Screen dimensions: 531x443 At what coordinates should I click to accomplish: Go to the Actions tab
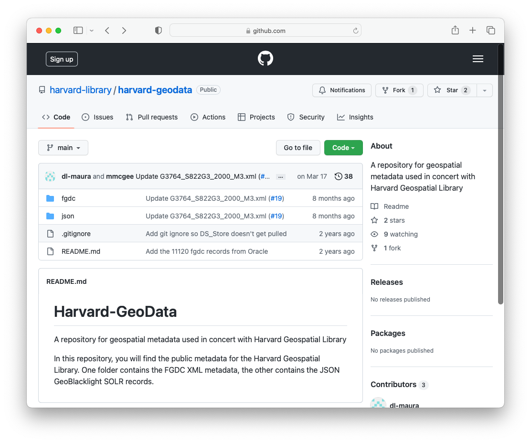click(208, 117)
